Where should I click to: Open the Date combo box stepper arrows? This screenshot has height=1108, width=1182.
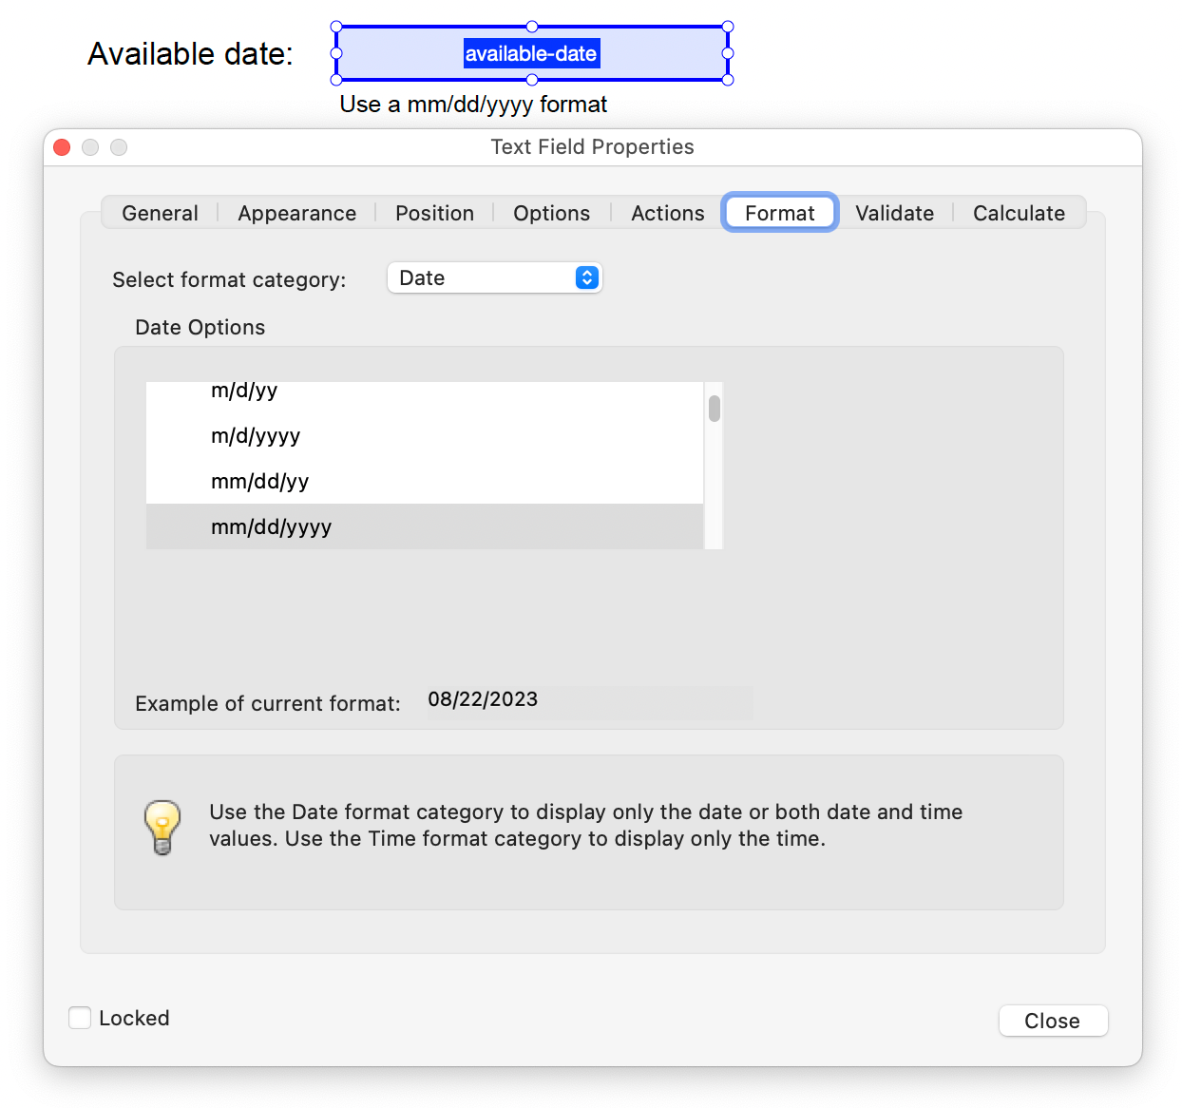587,277
